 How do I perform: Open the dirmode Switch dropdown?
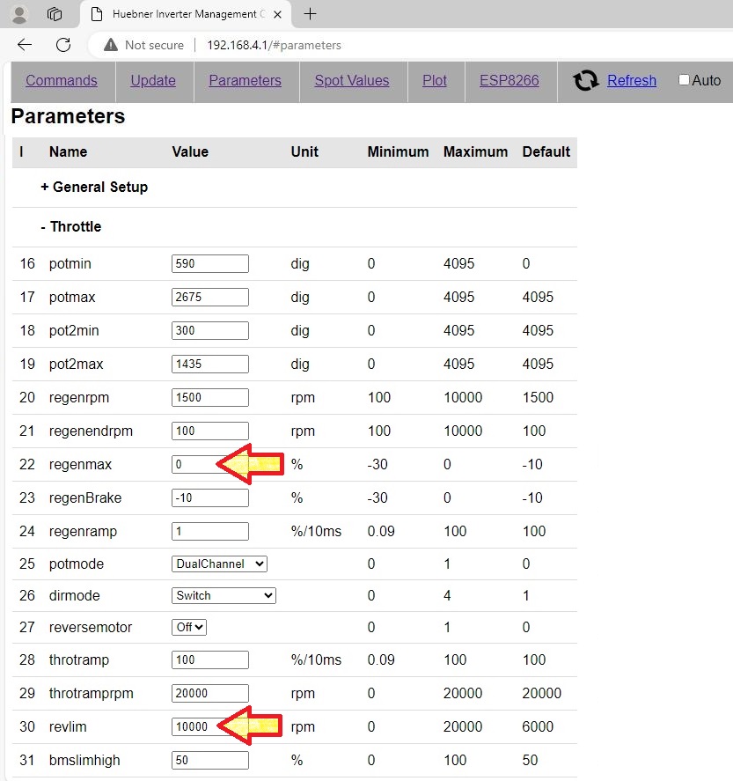(224, 595)
